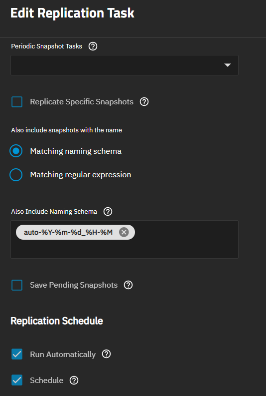Choose Matching regular expression radio option
Image resolution: width=266 pixels, height=396 pixels.
tap(16, 175)
